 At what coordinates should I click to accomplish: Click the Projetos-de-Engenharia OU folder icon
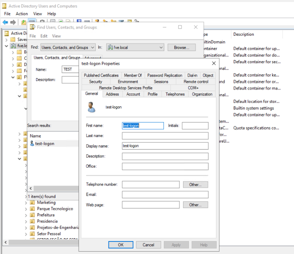pyautogui.click(x=32, y=227)
